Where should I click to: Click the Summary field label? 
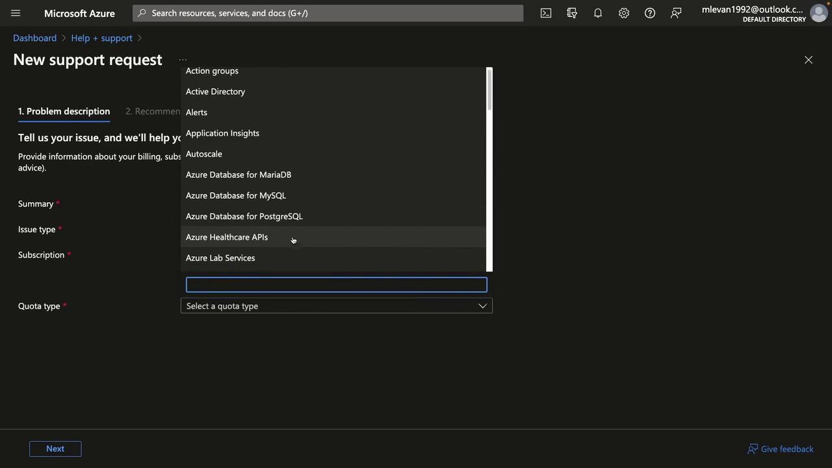coord(36,203)
